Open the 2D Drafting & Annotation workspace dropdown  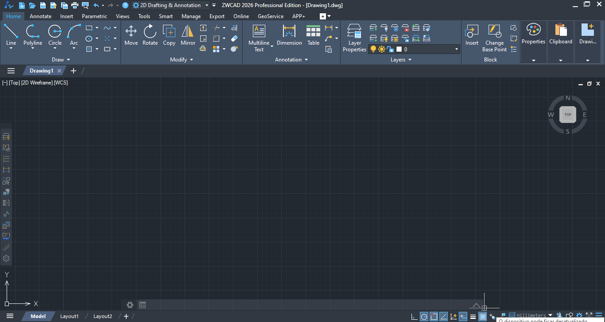(x=206, y=5)
